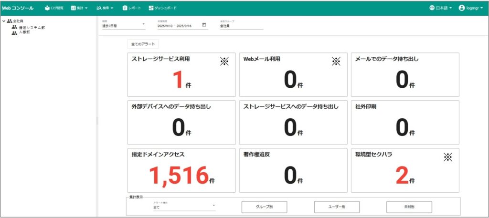Open the ログ閲覧 page from top bar

(x=54, y=8)
